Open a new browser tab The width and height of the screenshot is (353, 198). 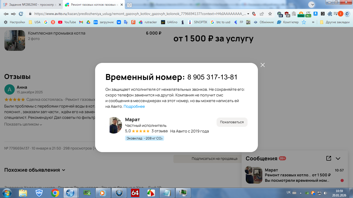(x=129, y=5)
